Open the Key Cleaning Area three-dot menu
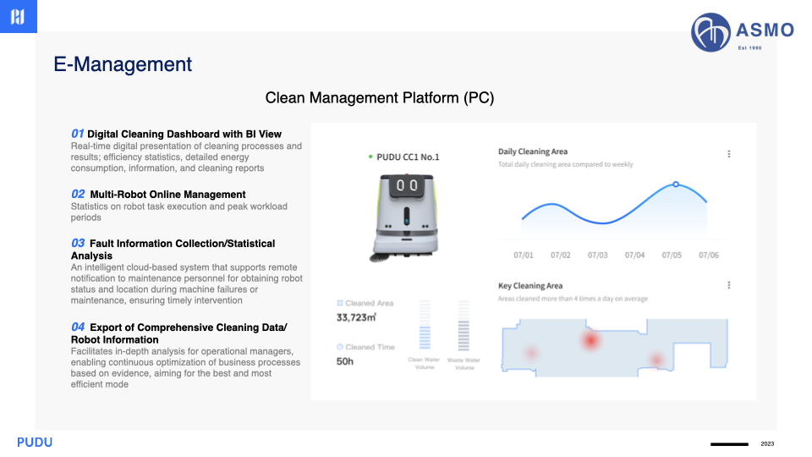This screenshot has width=812, height=457. point(728,285)
